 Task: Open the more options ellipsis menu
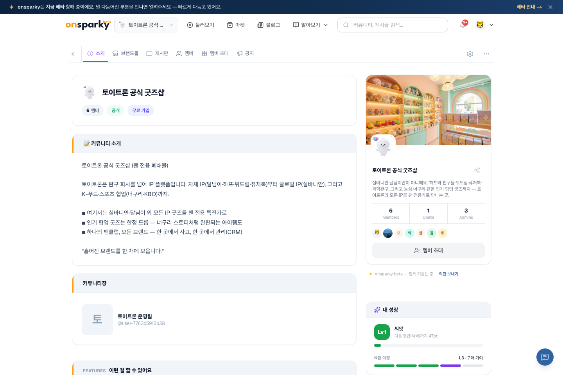click(486, 54)
